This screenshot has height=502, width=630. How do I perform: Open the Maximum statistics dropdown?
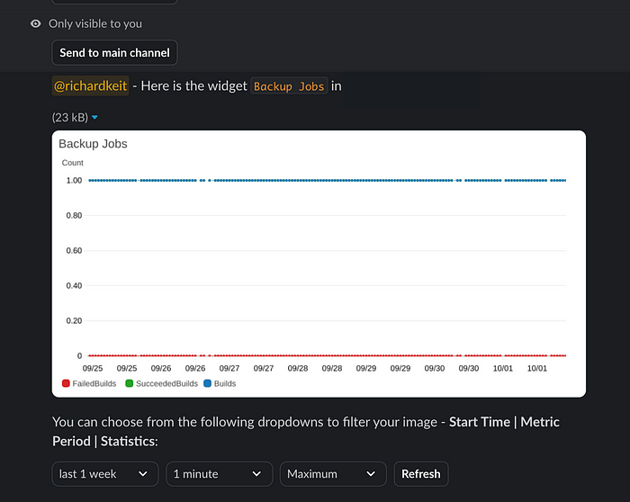pos(333,474)
